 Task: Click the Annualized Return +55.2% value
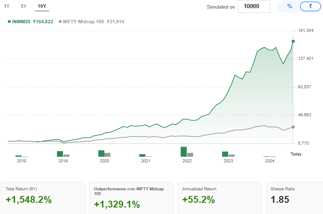point(198,200)
